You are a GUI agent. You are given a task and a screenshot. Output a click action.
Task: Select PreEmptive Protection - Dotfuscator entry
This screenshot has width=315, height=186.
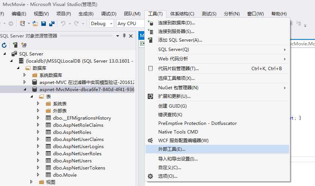[217, 123]
